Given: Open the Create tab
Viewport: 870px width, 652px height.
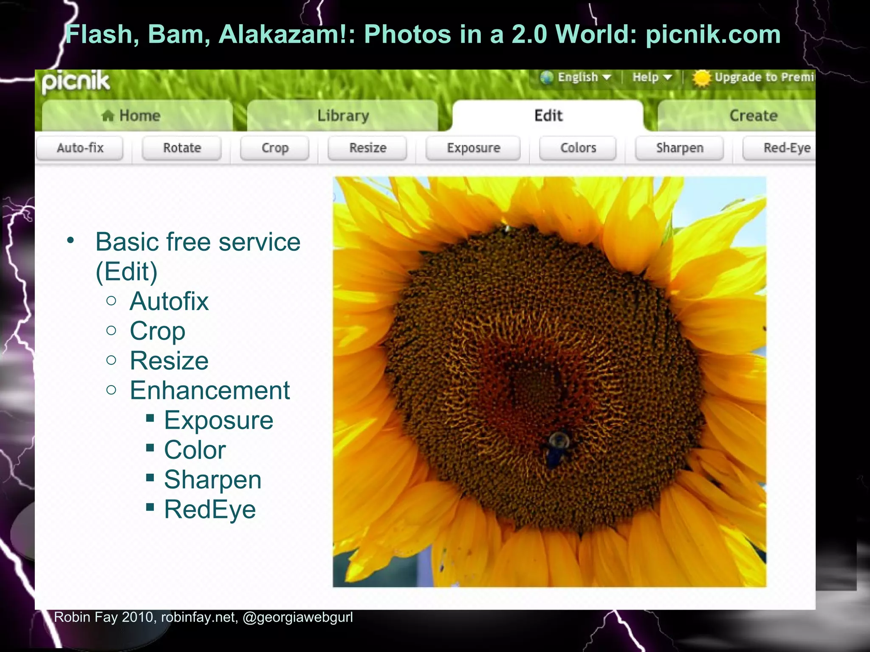Looking at the screenshot, I should pyautogui.click(x=753, y=115).
